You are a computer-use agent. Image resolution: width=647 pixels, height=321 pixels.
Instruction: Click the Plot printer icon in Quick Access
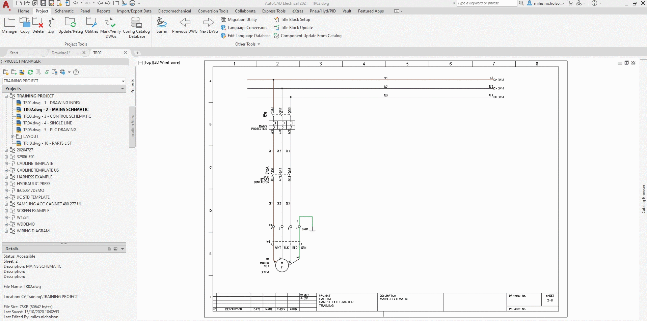point(132,3)
